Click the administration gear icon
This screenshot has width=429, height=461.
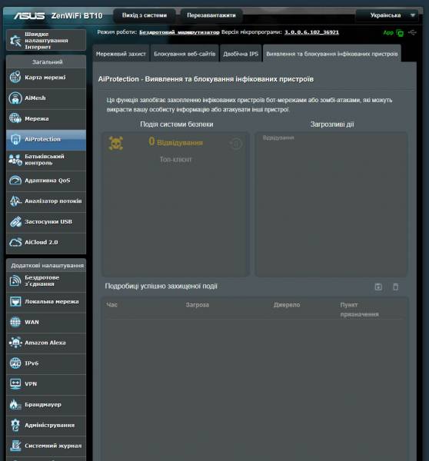point(15,425)
